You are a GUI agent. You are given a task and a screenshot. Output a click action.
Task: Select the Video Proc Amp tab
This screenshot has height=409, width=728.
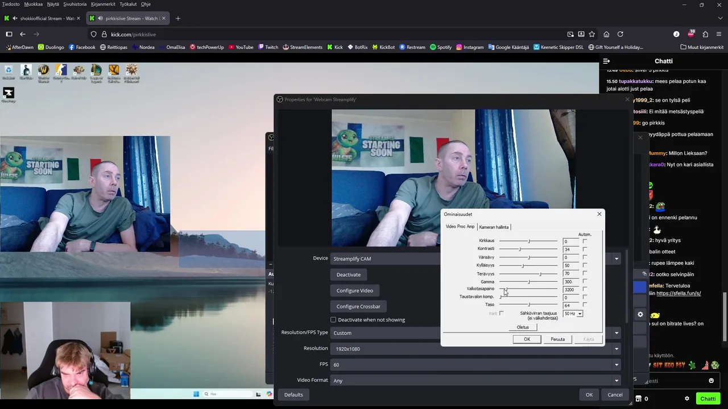pyautogui.click(x=460, y=227)
